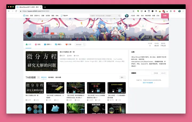Open 收藏 in the top navigation

click(154, 16)
